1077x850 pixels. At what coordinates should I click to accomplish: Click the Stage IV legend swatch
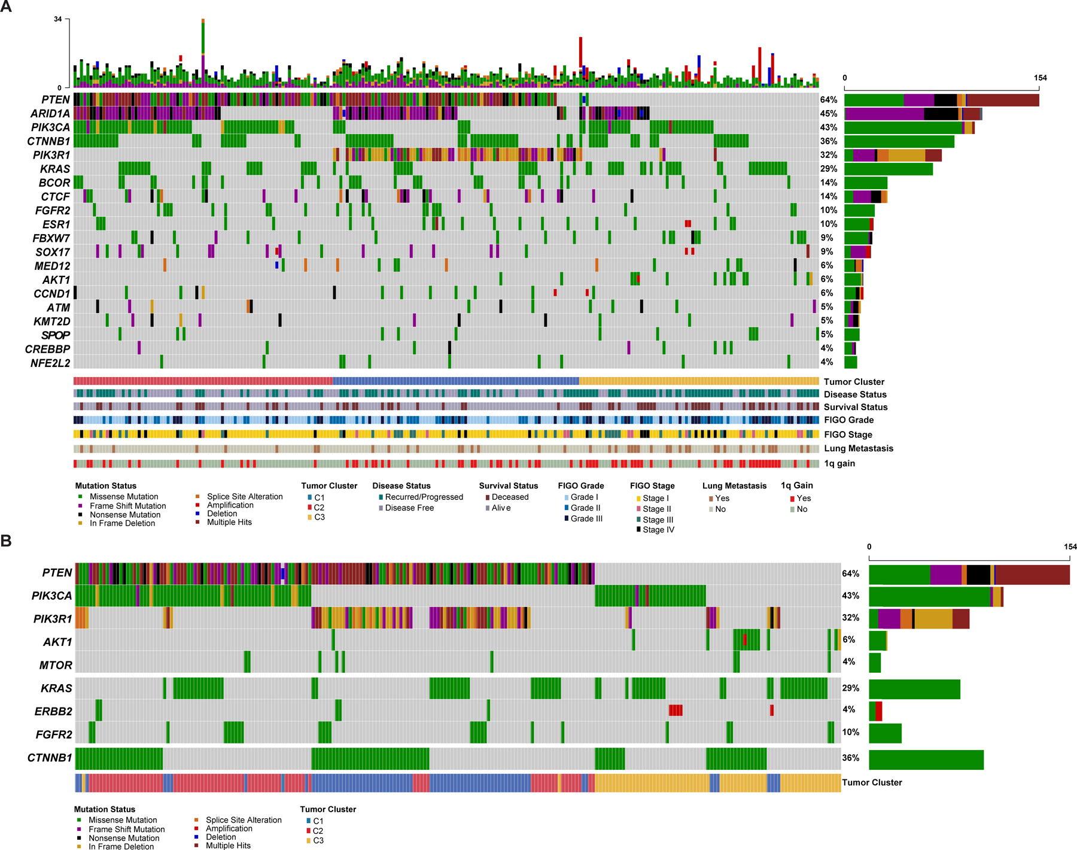tap(638, 530)
